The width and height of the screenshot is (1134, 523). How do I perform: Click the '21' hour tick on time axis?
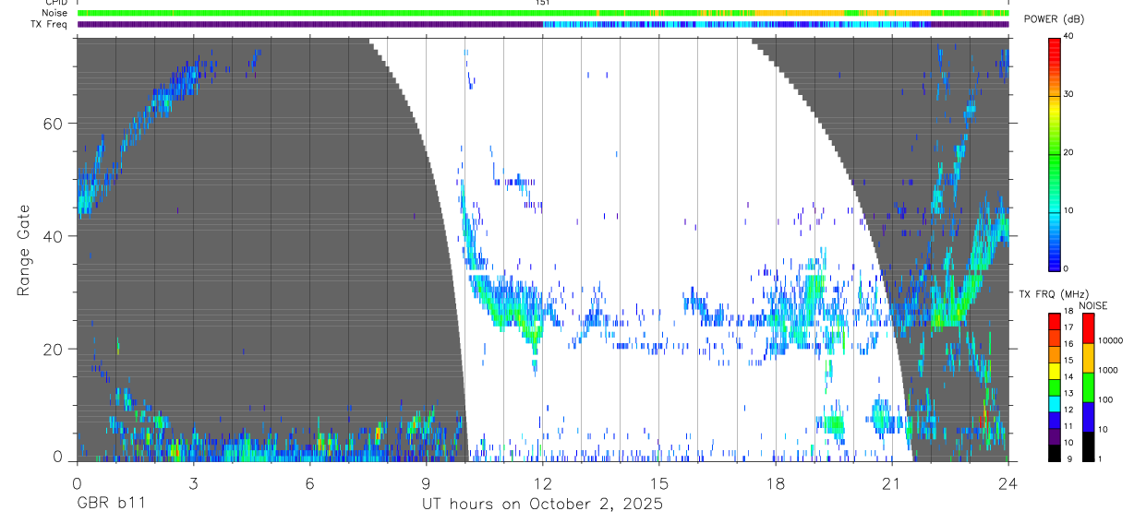(x=891, y=482)
